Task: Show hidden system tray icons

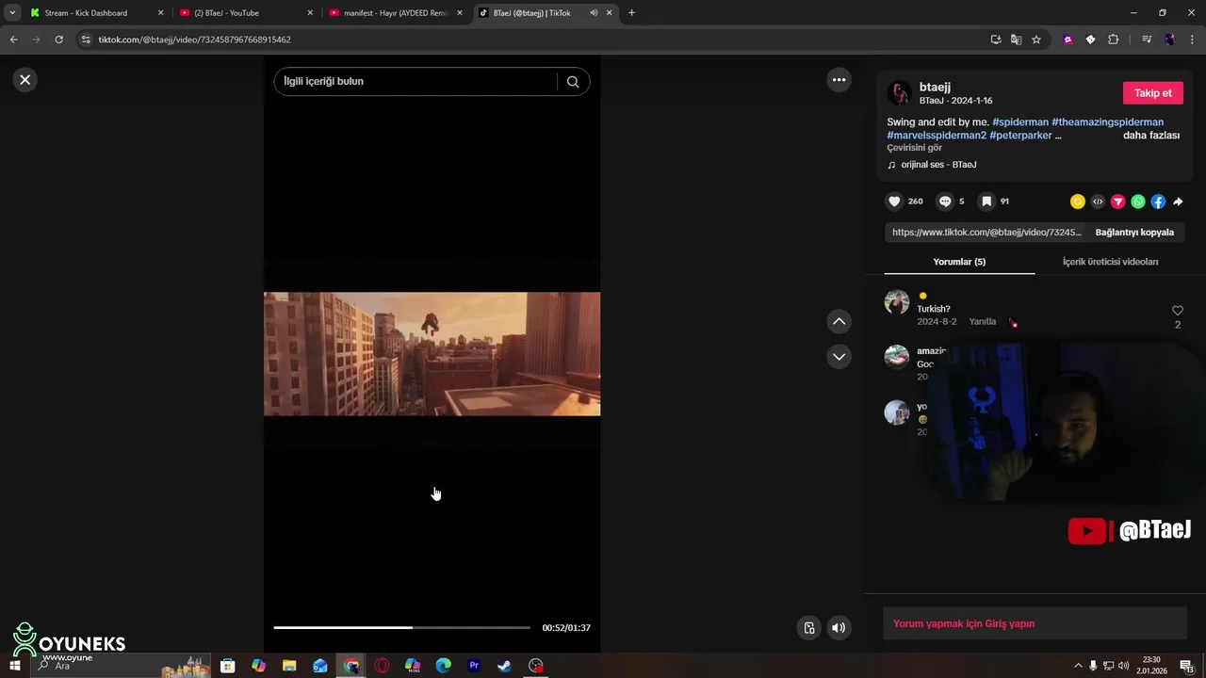Action: tap(1078, 666)
